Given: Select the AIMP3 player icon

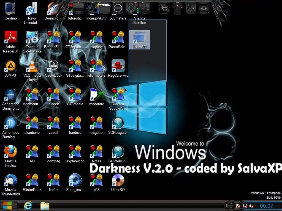Looking at the screenshot, I should point(11,66).
